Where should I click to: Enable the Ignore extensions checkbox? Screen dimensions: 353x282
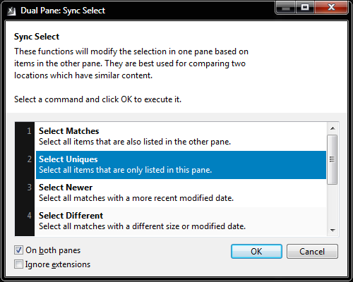click(18, 264)
